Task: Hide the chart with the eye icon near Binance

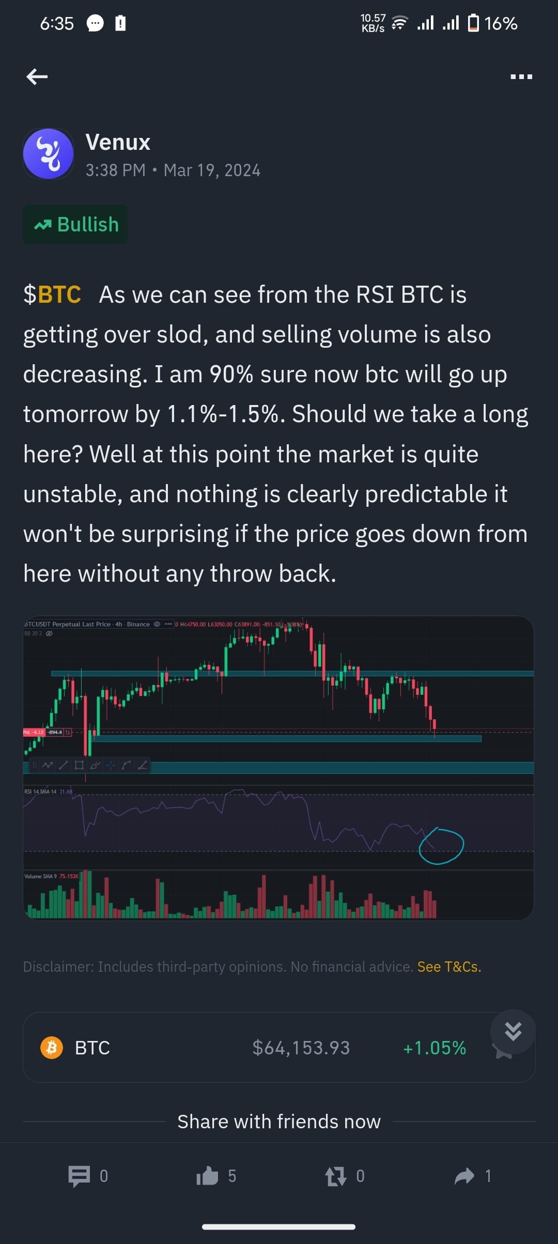Action: [x=157, y=624]
